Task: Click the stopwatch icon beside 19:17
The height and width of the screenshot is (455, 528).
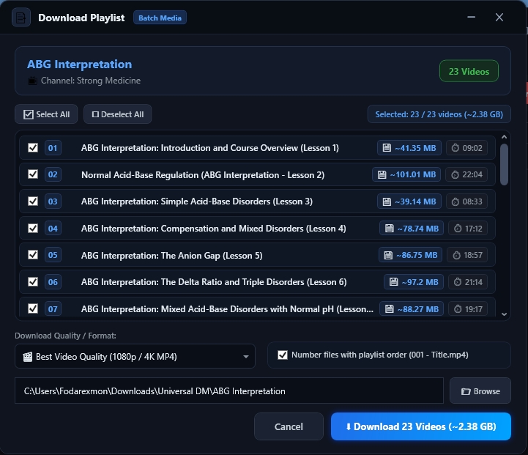Action: [x=458, y=309]
